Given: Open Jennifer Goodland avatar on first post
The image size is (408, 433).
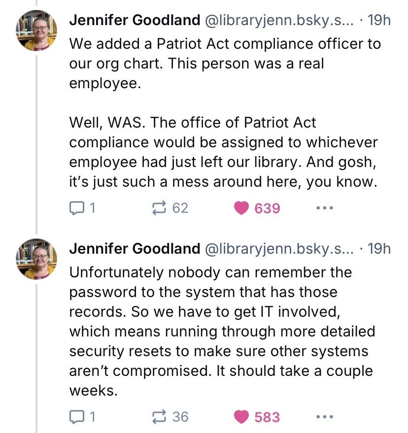Looking at the screenshot, I should (36, 31).
